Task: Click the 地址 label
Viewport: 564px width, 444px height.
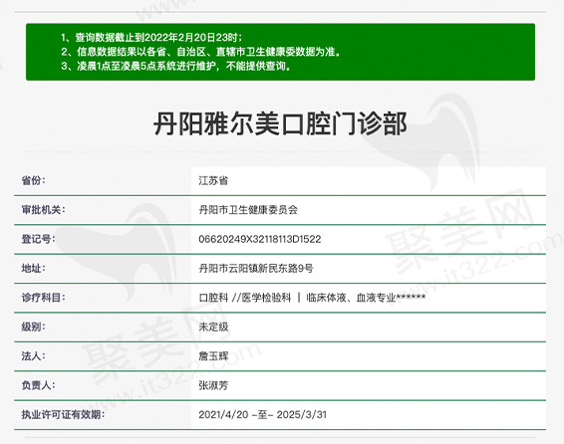Action: click(34, 269)
